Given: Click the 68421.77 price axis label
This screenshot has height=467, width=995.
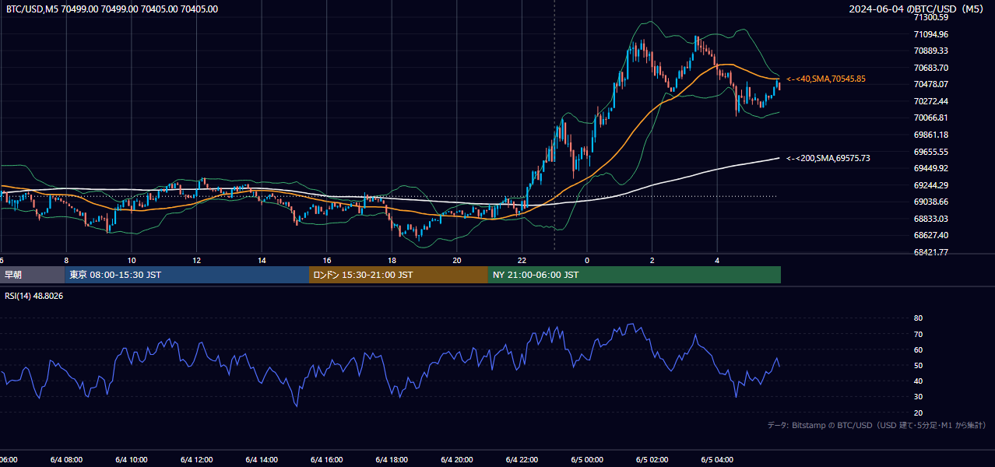Looking at the screenshot, I should click(930, 252).
